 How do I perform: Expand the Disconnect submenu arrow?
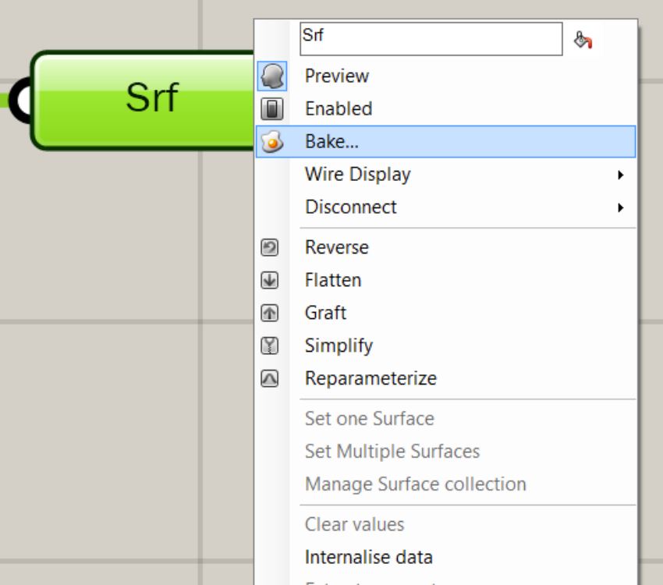point(620,207)
